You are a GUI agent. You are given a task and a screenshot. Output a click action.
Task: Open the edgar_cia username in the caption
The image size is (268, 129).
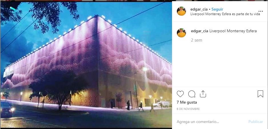tap(199, 31)
